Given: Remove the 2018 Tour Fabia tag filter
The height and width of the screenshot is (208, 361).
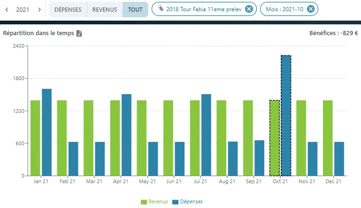Looking at the screenshot, I should pyautogui.click(x=249, y=9).
